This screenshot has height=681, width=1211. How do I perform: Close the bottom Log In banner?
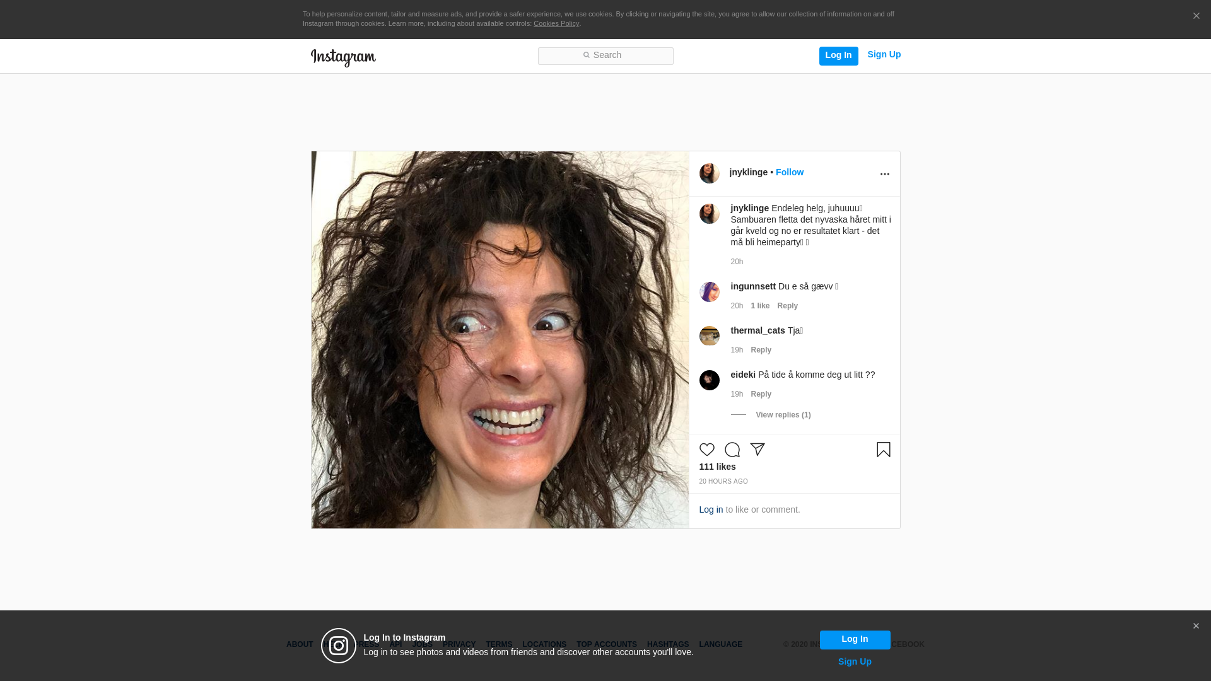(x=1196, y=626)
